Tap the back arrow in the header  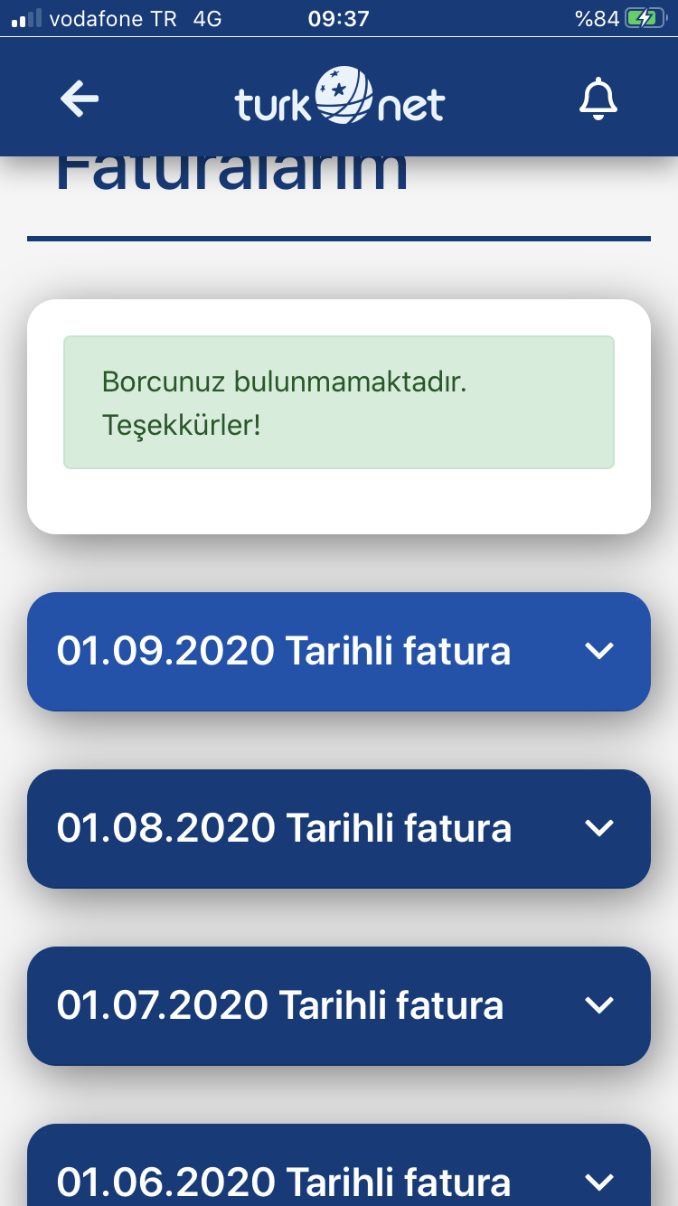(80, 99)
